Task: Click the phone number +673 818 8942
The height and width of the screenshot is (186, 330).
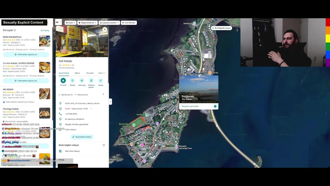Action: point(71,114)
